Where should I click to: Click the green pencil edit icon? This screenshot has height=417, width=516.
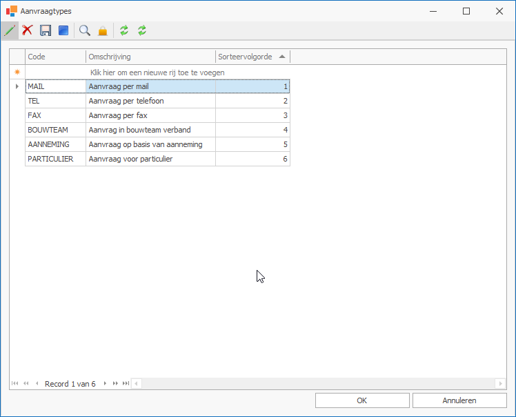10,30
